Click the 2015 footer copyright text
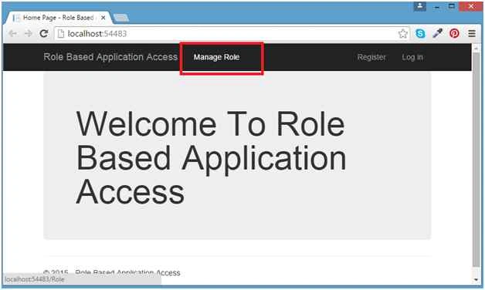485x290 pixels. point(112,273)
